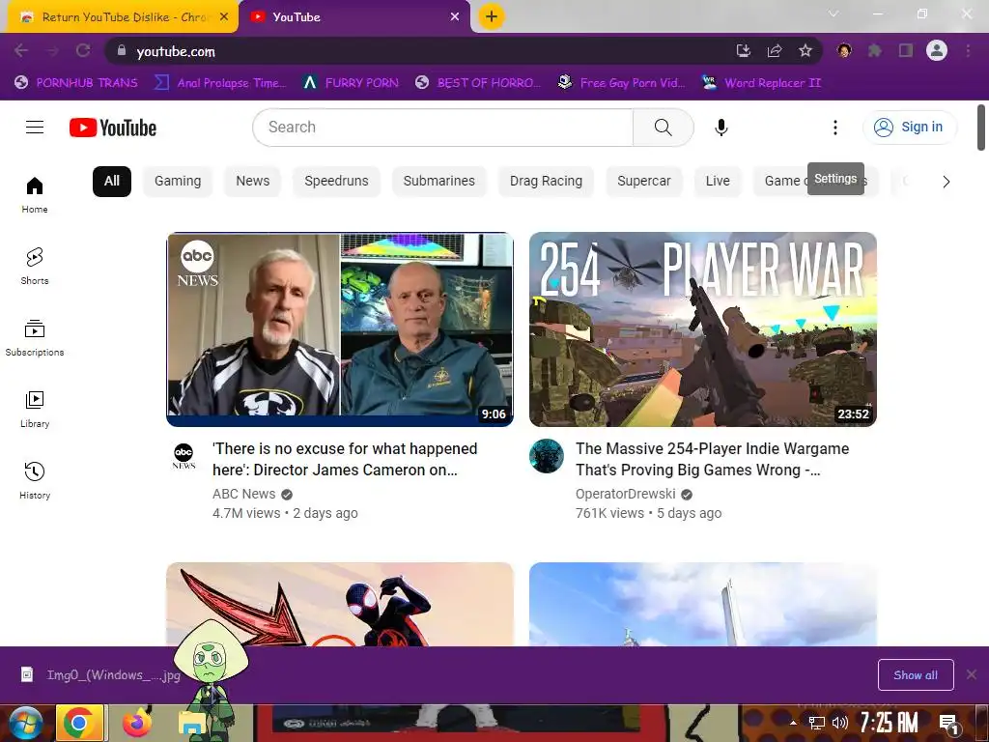Click in the YouTube search field
The width and height of the screenshot is (989, 742).
click(442, 128)
